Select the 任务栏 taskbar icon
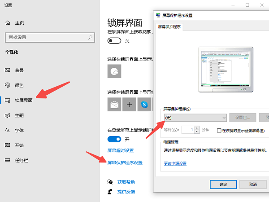269x202 pixels. (x=7, y=160)
